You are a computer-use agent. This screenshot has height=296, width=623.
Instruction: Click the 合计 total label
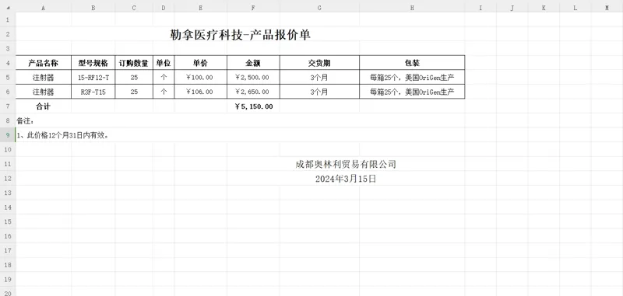click(x=44, y=106)
